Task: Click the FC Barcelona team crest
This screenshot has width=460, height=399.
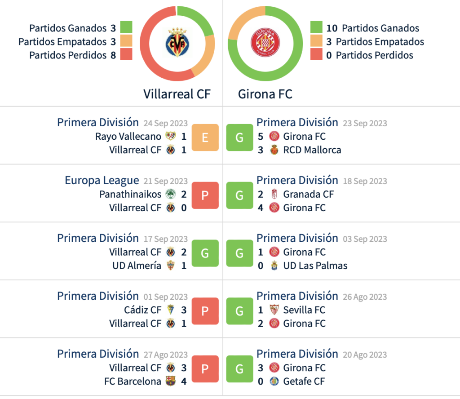Action: click(171, 381)
